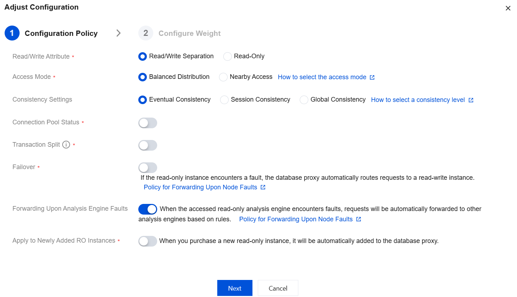The width and height of the screenshot is (517, 297).
Task: Click external link icon after analysis engine policy link
Action: [358, 219]
